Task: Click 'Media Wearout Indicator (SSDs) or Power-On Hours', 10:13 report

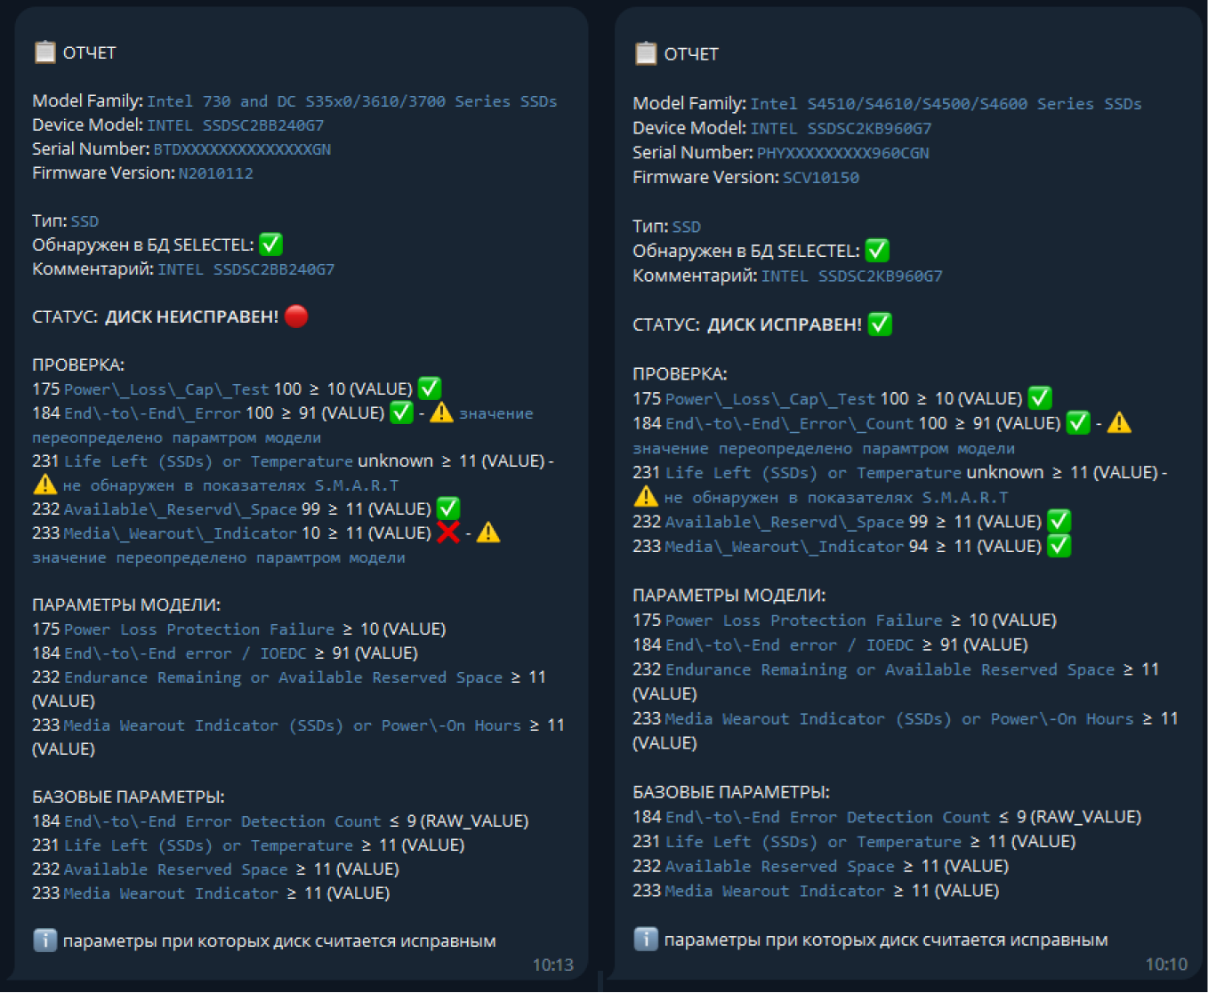Action: 293,725
